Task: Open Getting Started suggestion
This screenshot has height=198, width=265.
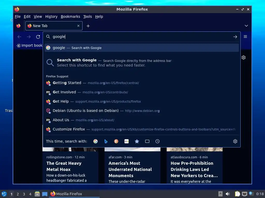Action: tap(142, 83)
